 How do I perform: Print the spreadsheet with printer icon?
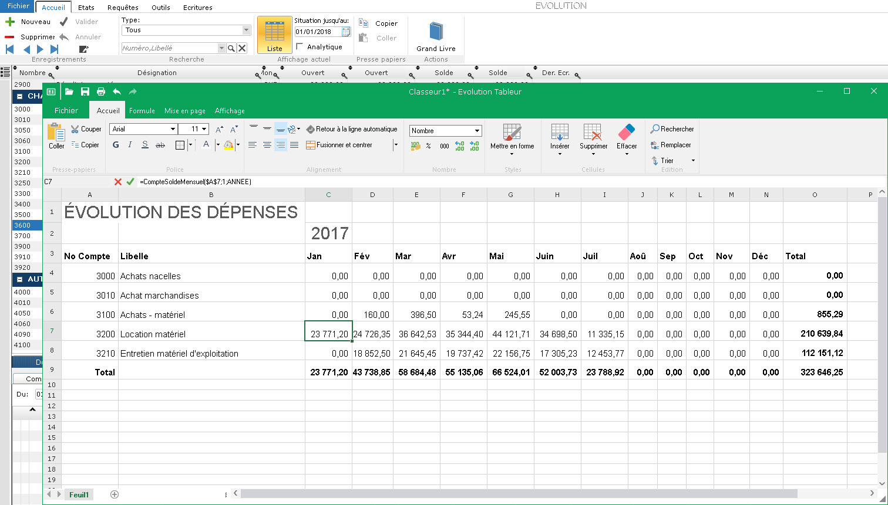click(101, 91)
